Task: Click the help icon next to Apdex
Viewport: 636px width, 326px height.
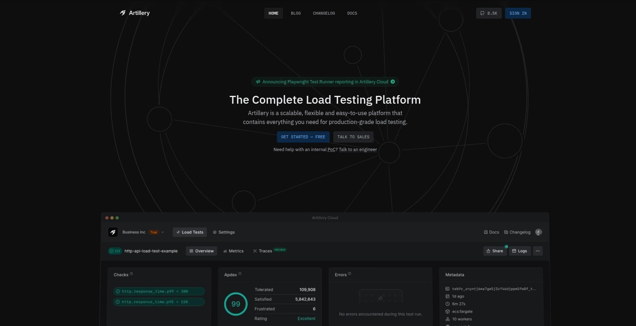Action: 240,274
